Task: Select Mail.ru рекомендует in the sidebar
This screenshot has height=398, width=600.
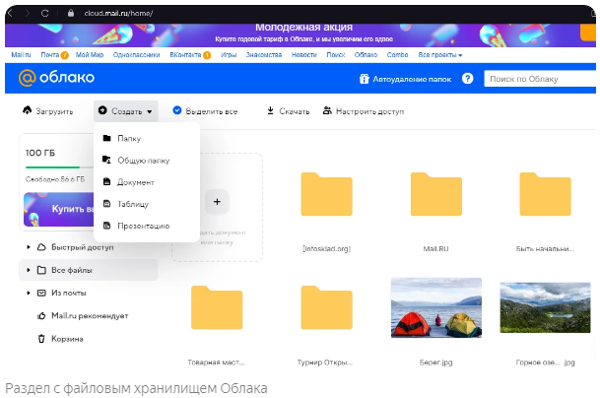Action: tap(90, 315)
